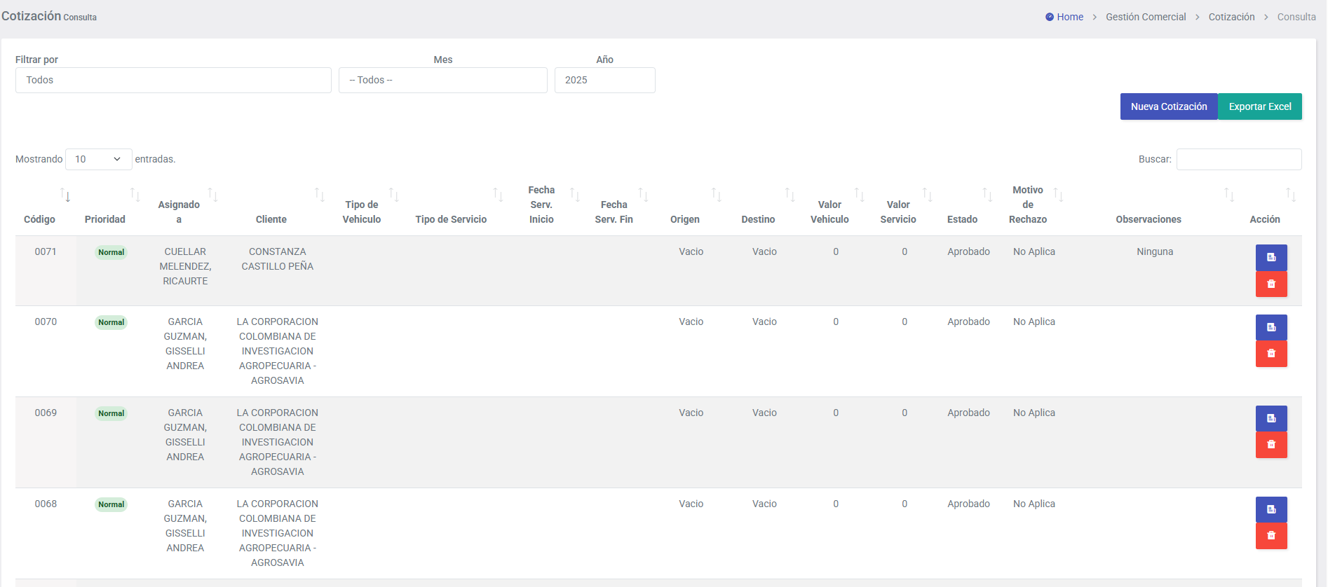Delete quotation 0068 with trash icon
The height and width of the screenshot is (587, 1328).
(1271, 536)
